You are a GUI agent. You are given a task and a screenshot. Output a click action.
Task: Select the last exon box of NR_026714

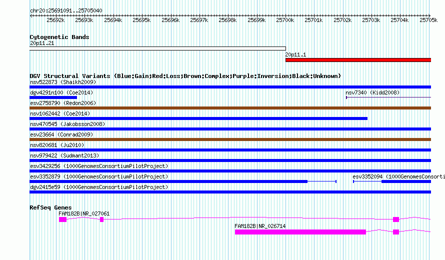[x=396, y=232]
